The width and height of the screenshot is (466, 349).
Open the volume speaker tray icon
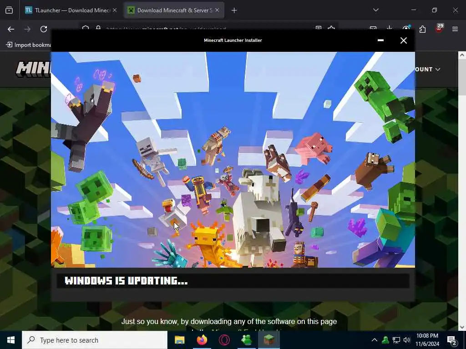407,340
